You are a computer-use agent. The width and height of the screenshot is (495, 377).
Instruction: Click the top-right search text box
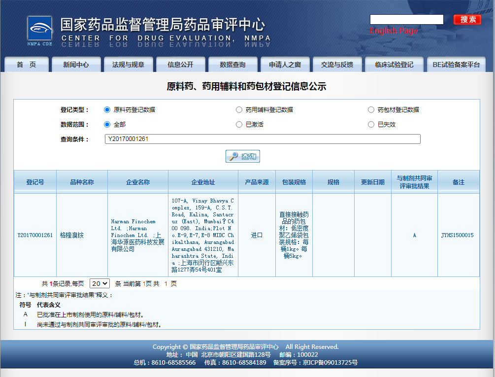tap(406, 19)
